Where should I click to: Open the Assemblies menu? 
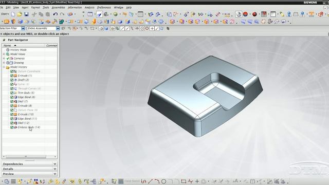58,8
